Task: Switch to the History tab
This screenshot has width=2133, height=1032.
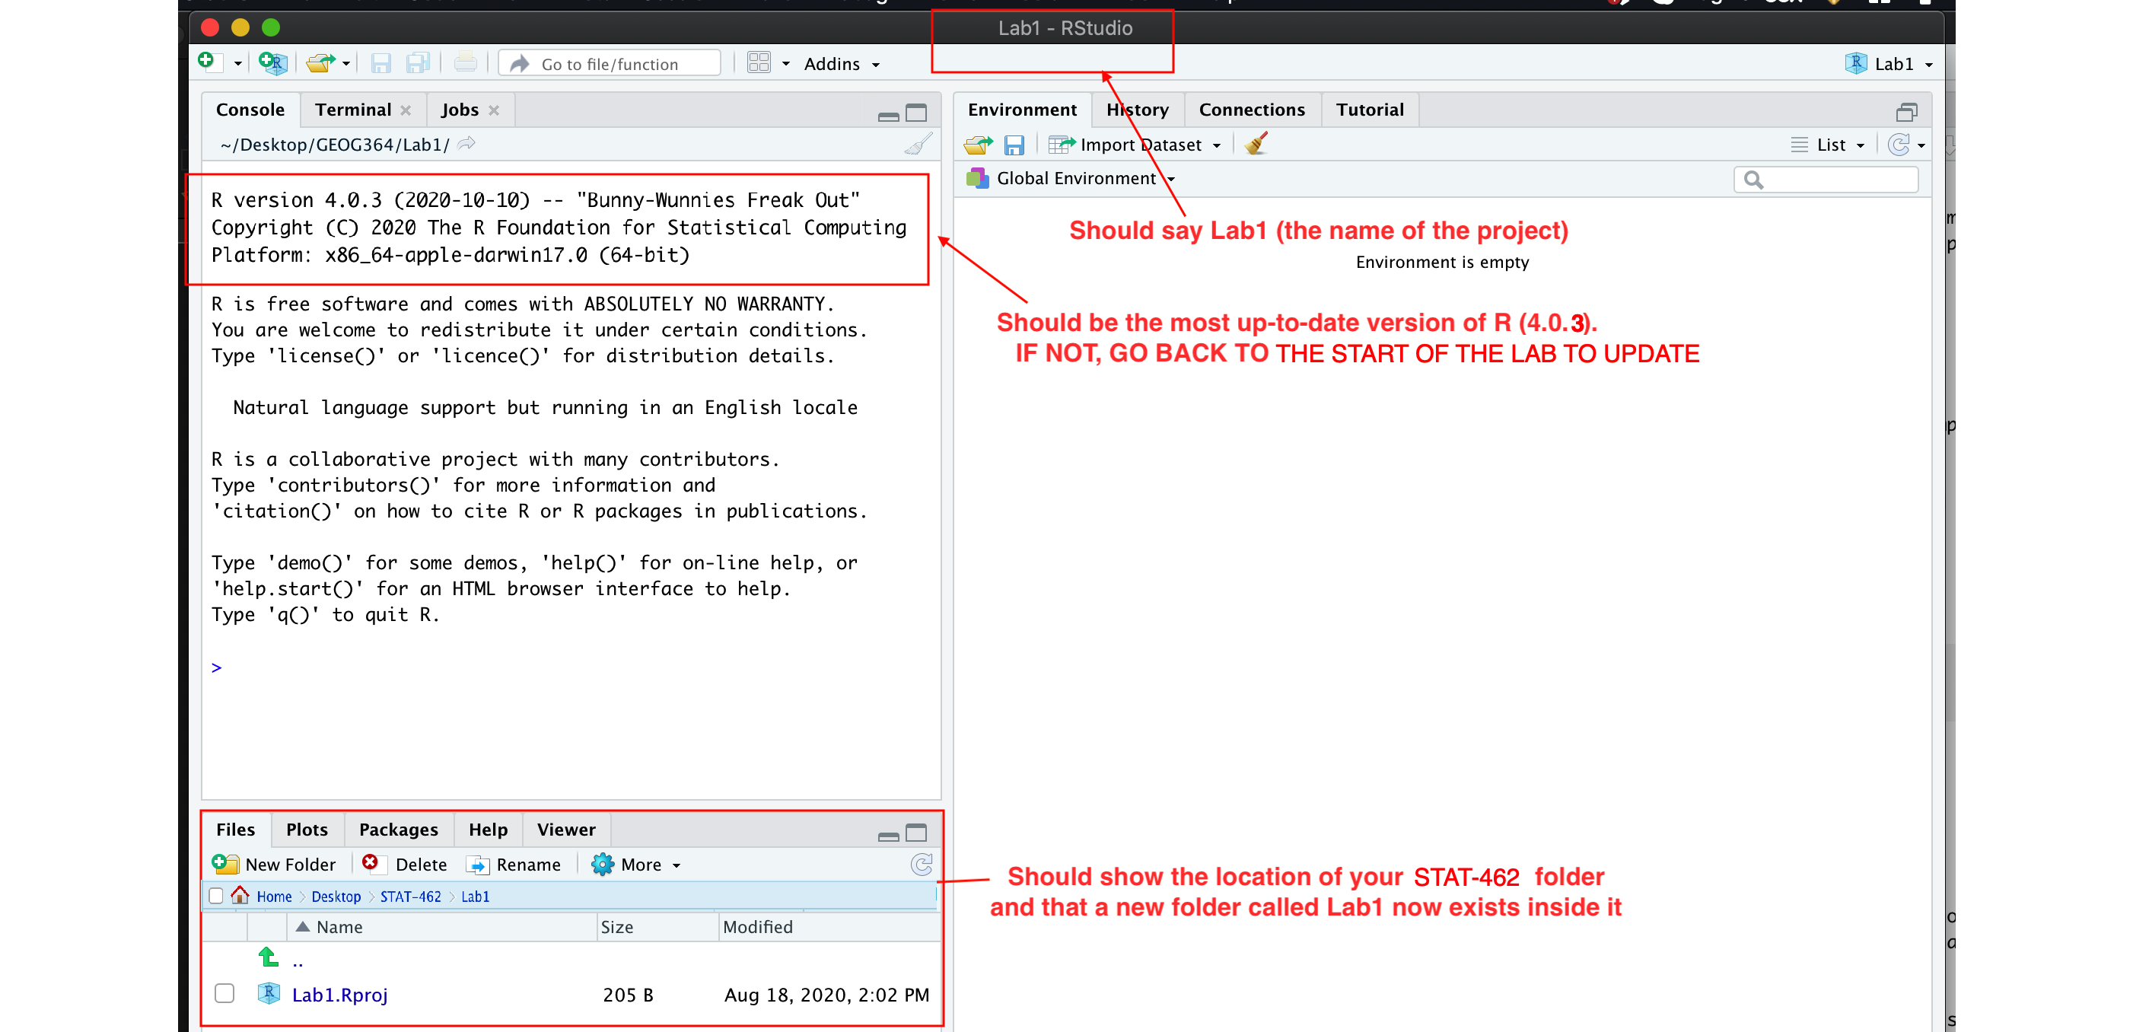Action: coord(1137,109)
